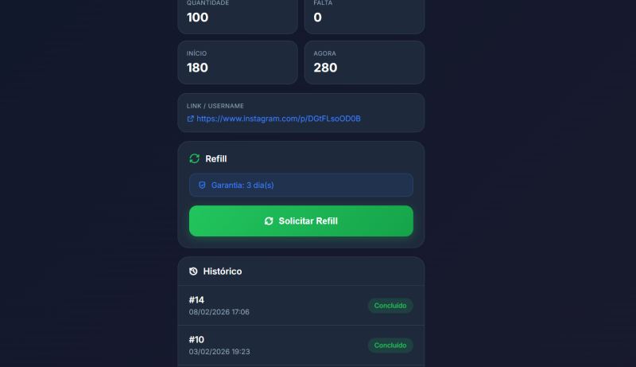Click the Concluído badge for entry #14
This screenshot has width=636, height=367.
click(390, 306)
